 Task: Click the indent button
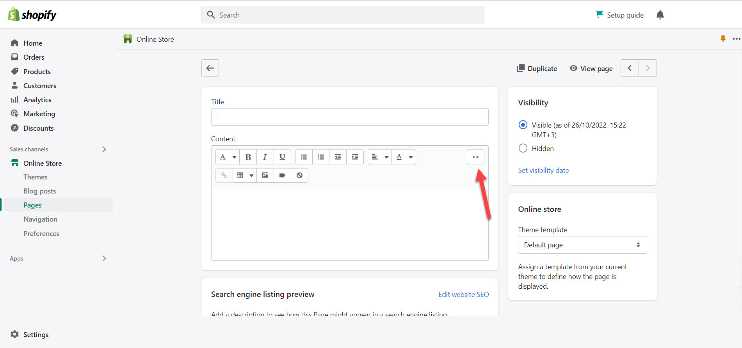pos(355,157)
